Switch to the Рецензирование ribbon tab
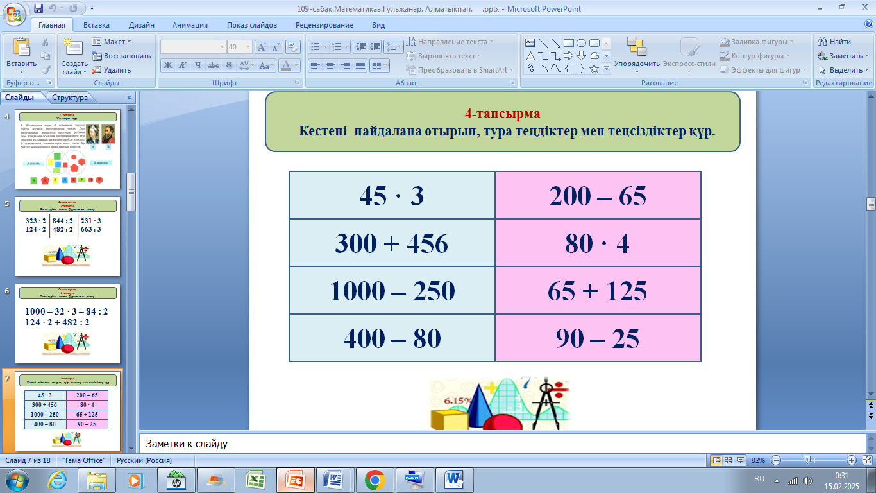Image resolution: width=876 pixels, height=493 pixels. point(324,25)
